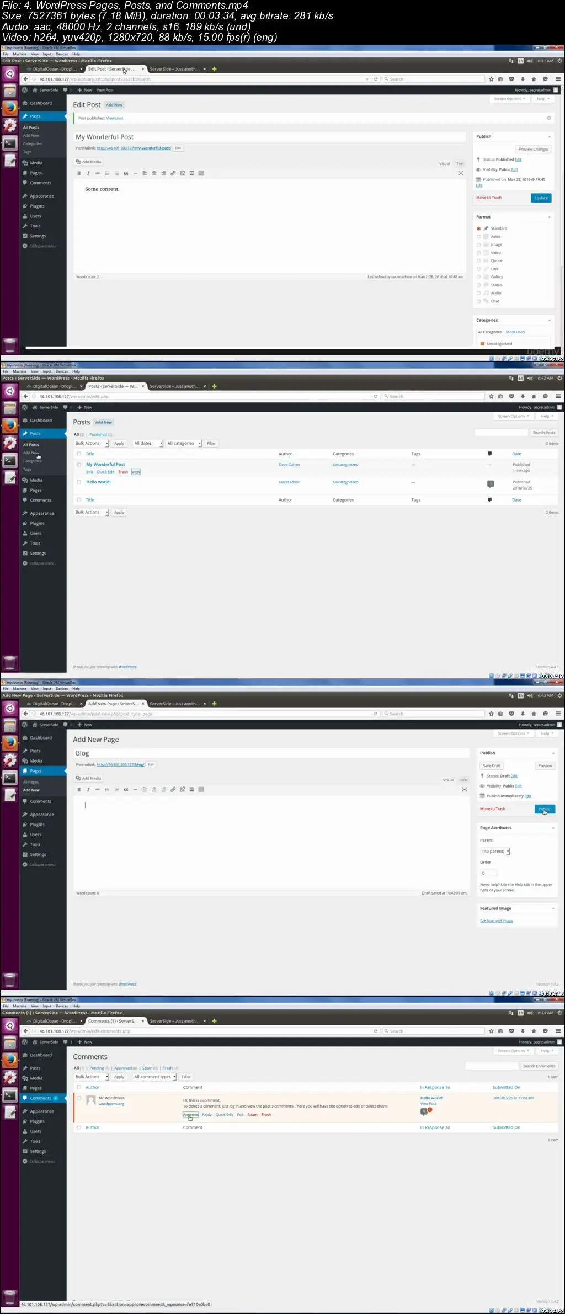The image size is (565, 1314).
Task: Click the Update button in Edit Post
Action: 541,198
